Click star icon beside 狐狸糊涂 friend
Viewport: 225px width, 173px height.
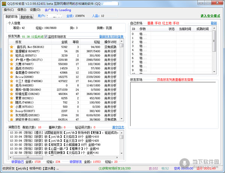(12, 51)
